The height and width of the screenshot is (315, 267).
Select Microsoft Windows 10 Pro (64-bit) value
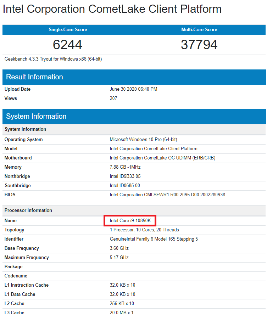[143, 139]
